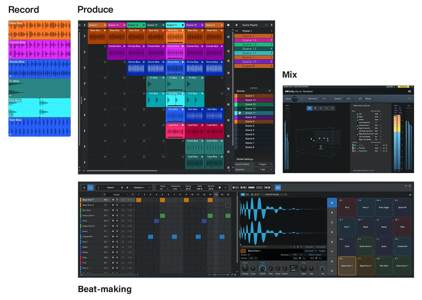Click the drum pattern editor icon

[x=90, y=188]
